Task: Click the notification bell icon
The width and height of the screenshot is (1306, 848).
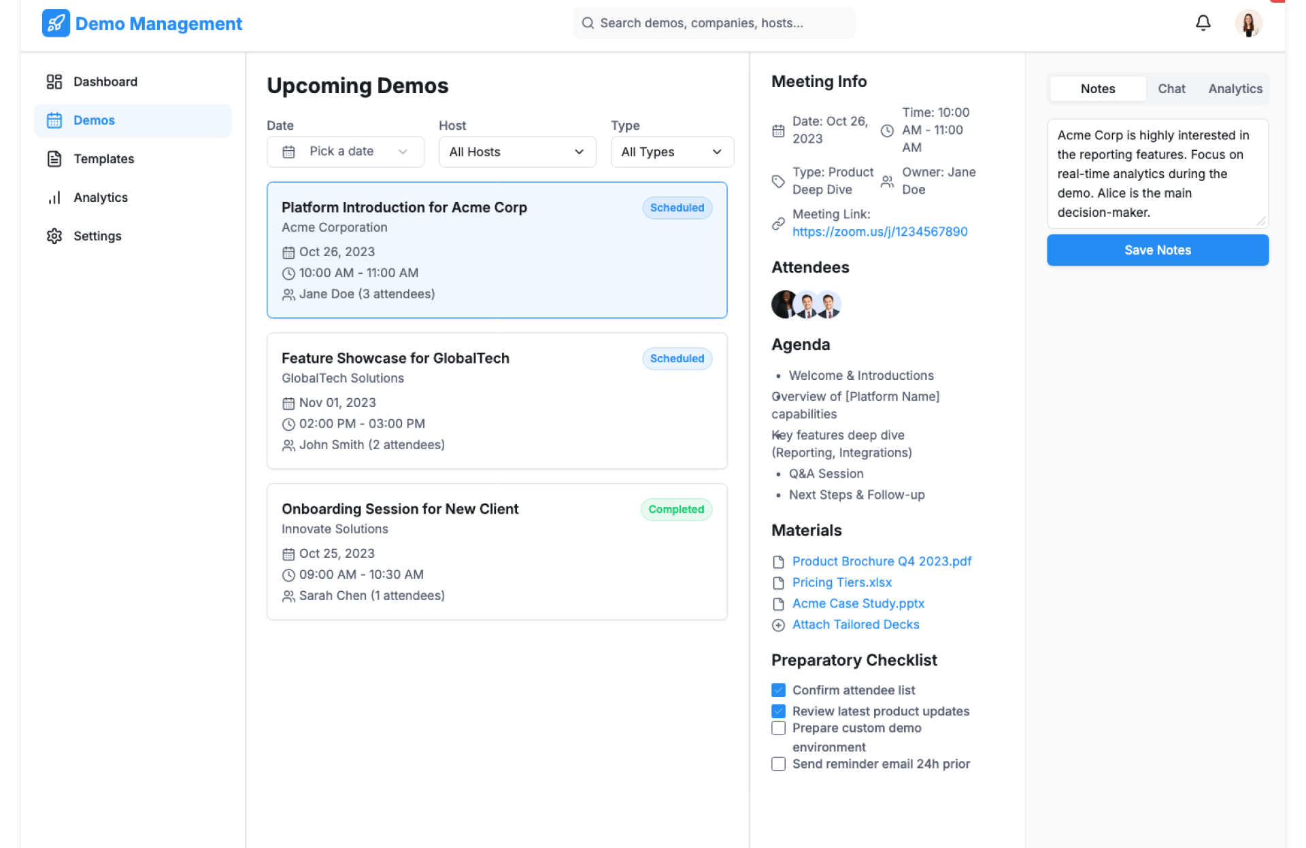Action: (x=1203, y=23)
